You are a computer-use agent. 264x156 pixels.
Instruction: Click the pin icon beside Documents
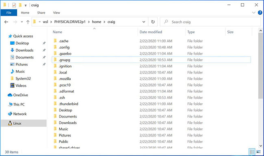point(44,57)
